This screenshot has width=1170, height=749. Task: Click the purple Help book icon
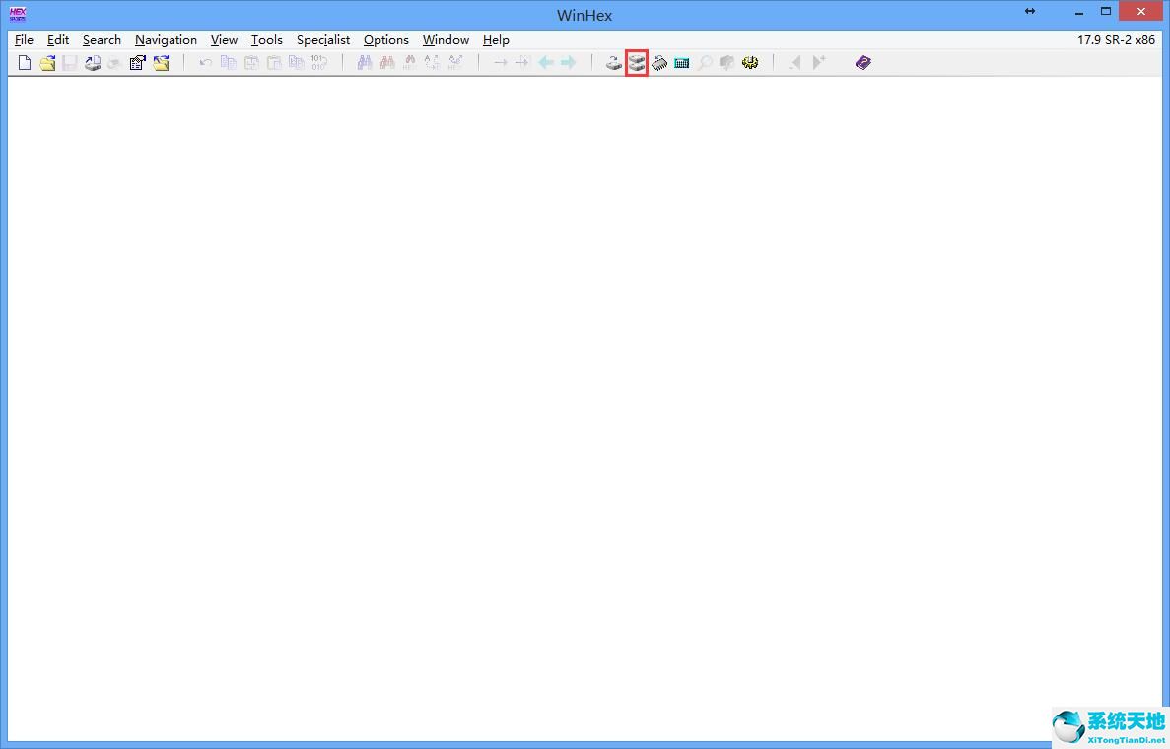(863, 63)
